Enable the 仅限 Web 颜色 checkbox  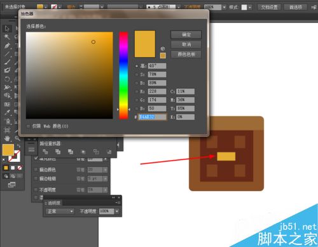(28, 126)
